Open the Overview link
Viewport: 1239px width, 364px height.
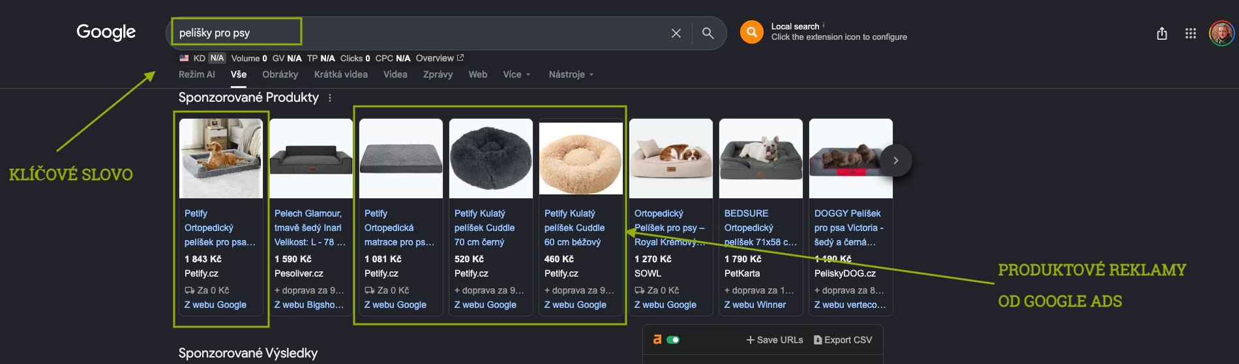pyautogui.click(x=435, y=58)
